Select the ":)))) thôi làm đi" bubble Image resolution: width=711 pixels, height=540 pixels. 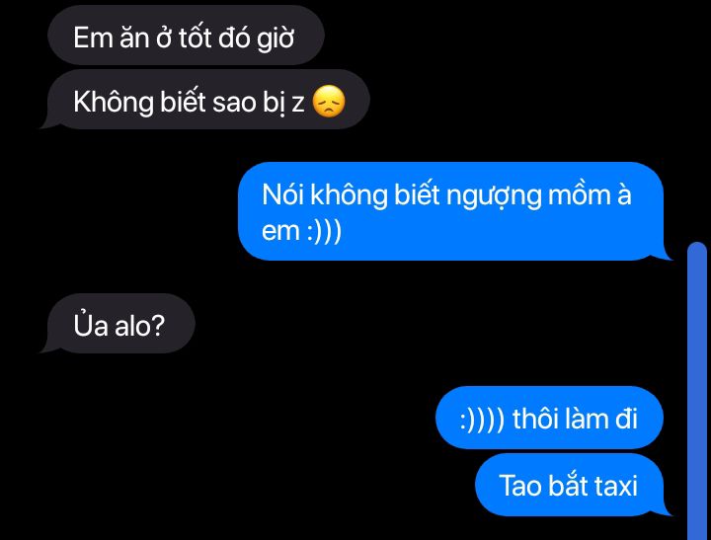(549, 418)
